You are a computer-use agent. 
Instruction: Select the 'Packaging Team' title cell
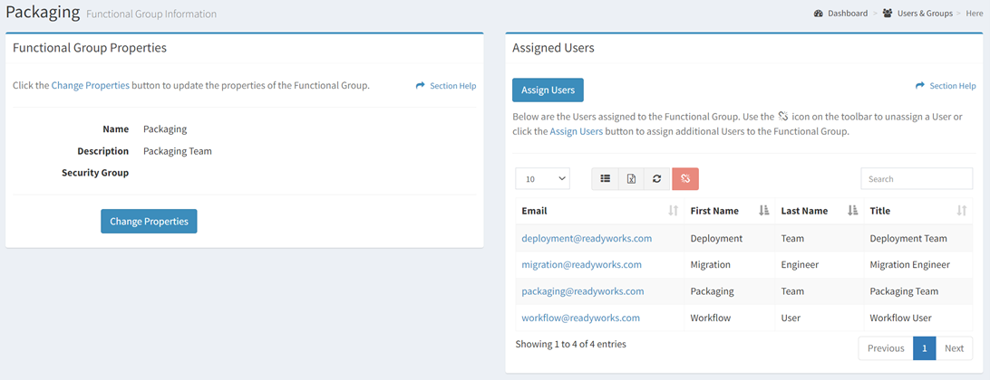[x=918, y=291]
